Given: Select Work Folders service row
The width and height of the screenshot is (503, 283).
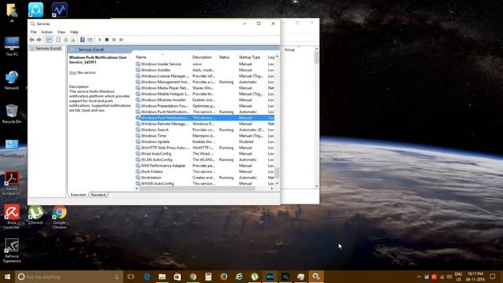Looking at the screenshot, I should click(x=204, y=171).
